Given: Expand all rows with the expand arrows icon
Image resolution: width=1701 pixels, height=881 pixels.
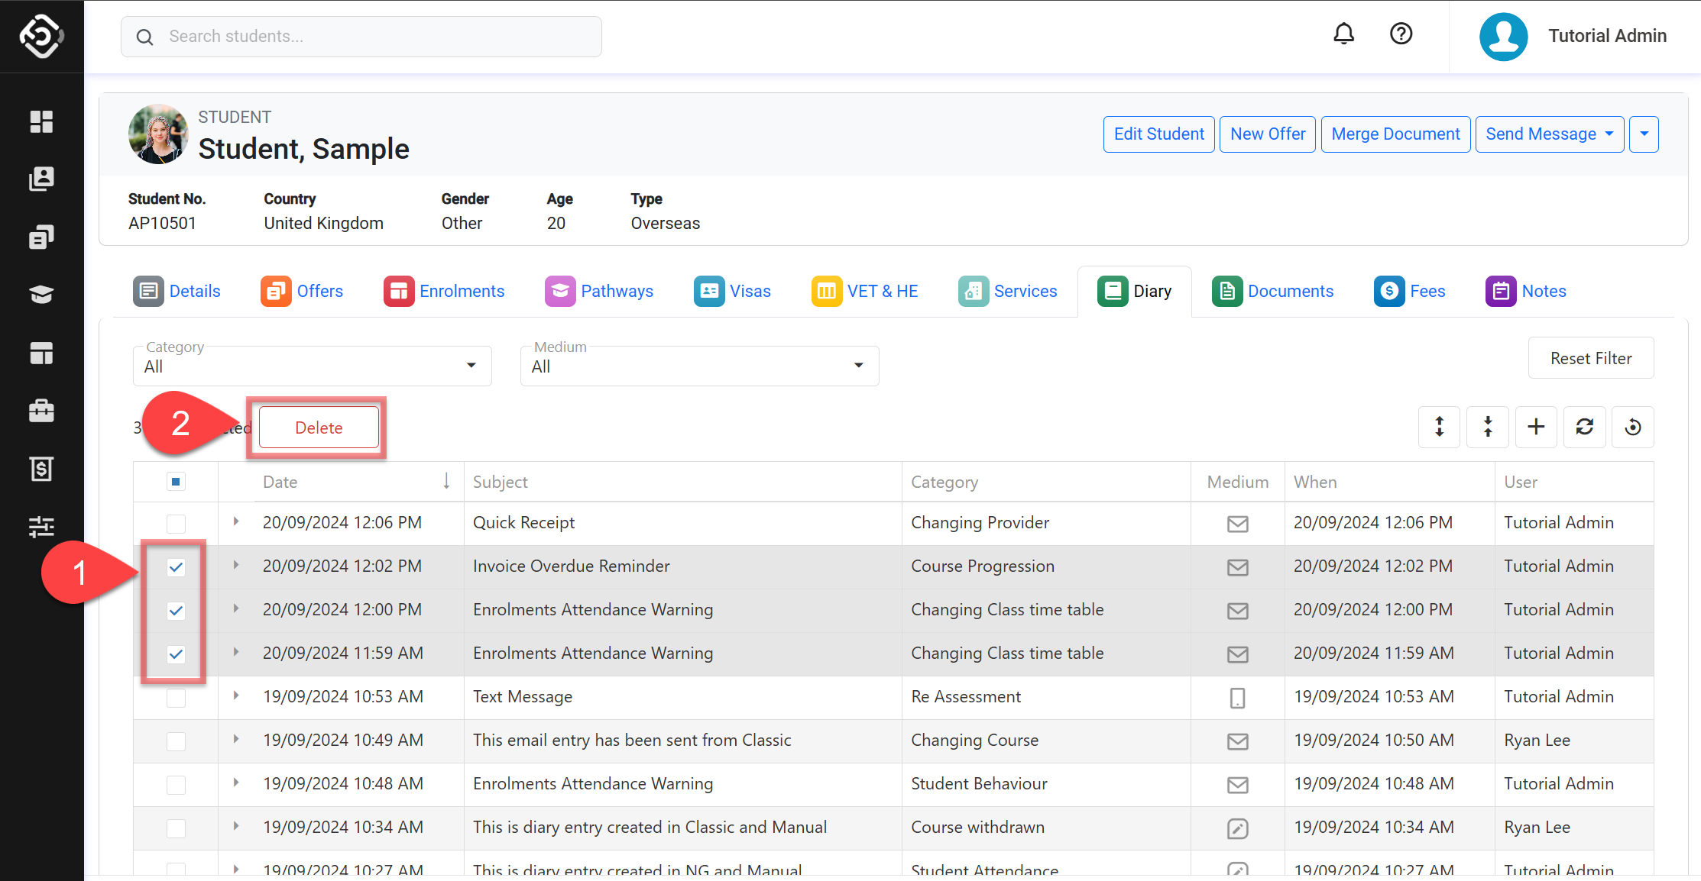Looking at the screenshot, I should [1439, 427].
